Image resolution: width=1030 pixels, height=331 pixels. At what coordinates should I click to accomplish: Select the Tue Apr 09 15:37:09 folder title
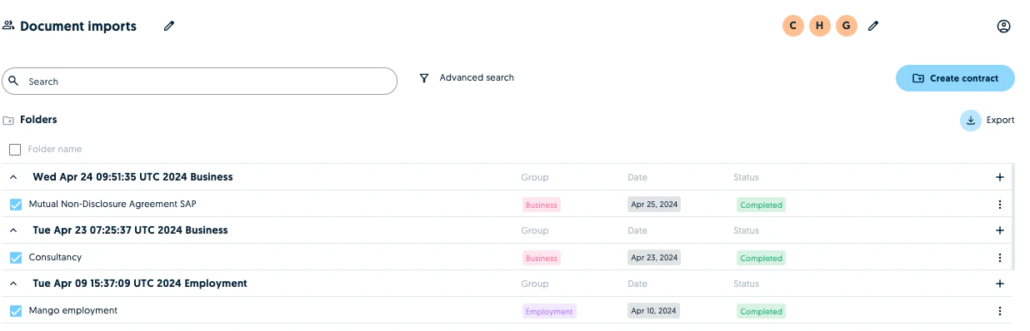[x=140, y=284]
